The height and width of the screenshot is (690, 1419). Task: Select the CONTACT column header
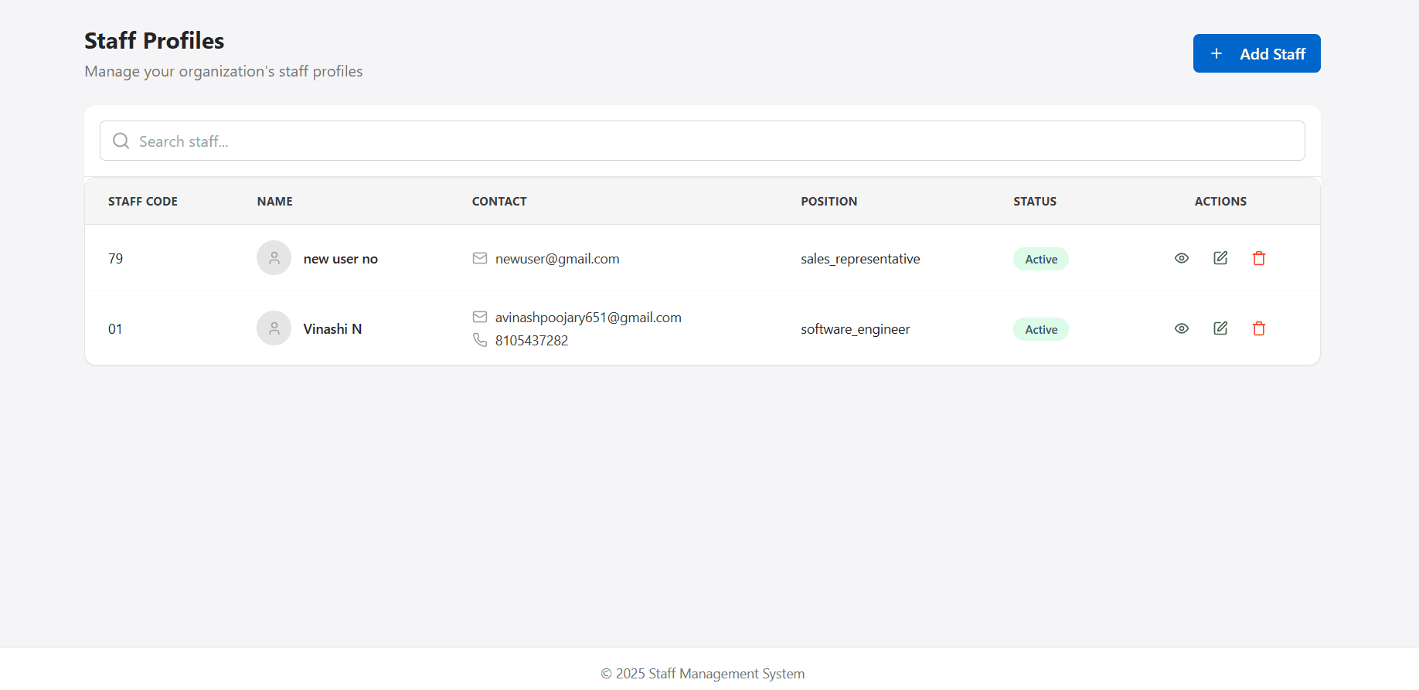pos(499,201)
